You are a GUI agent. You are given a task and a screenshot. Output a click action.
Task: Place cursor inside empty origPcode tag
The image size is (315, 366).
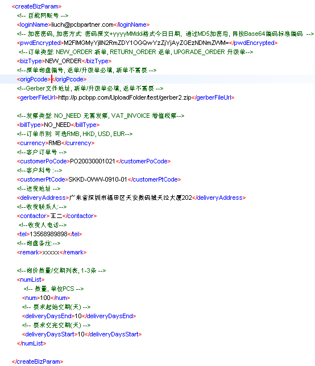coord(51,79)
